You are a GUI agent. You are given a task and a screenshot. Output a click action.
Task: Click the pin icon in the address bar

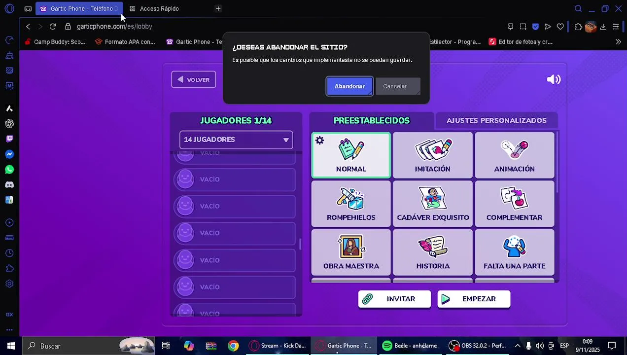511,27
